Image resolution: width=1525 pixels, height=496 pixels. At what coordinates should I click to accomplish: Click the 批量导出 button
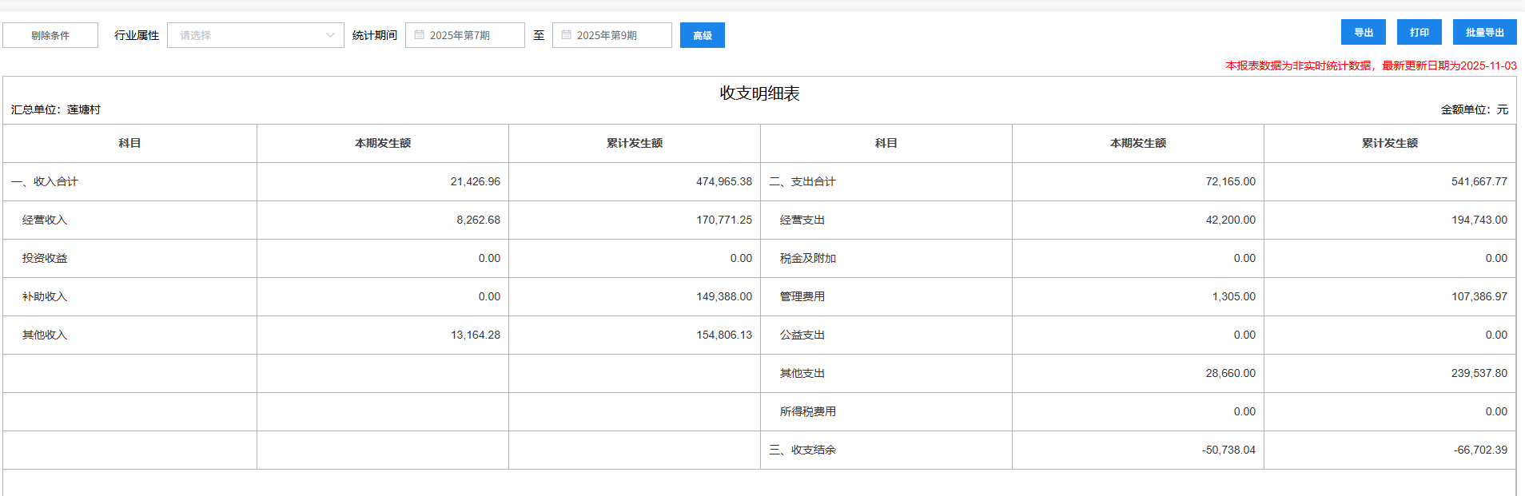[1484, 32]
